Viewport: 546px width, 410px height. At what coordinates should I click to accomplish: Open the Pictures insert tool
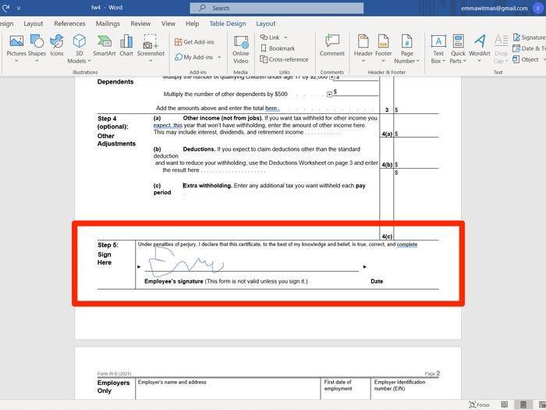(x=16, y=45)
